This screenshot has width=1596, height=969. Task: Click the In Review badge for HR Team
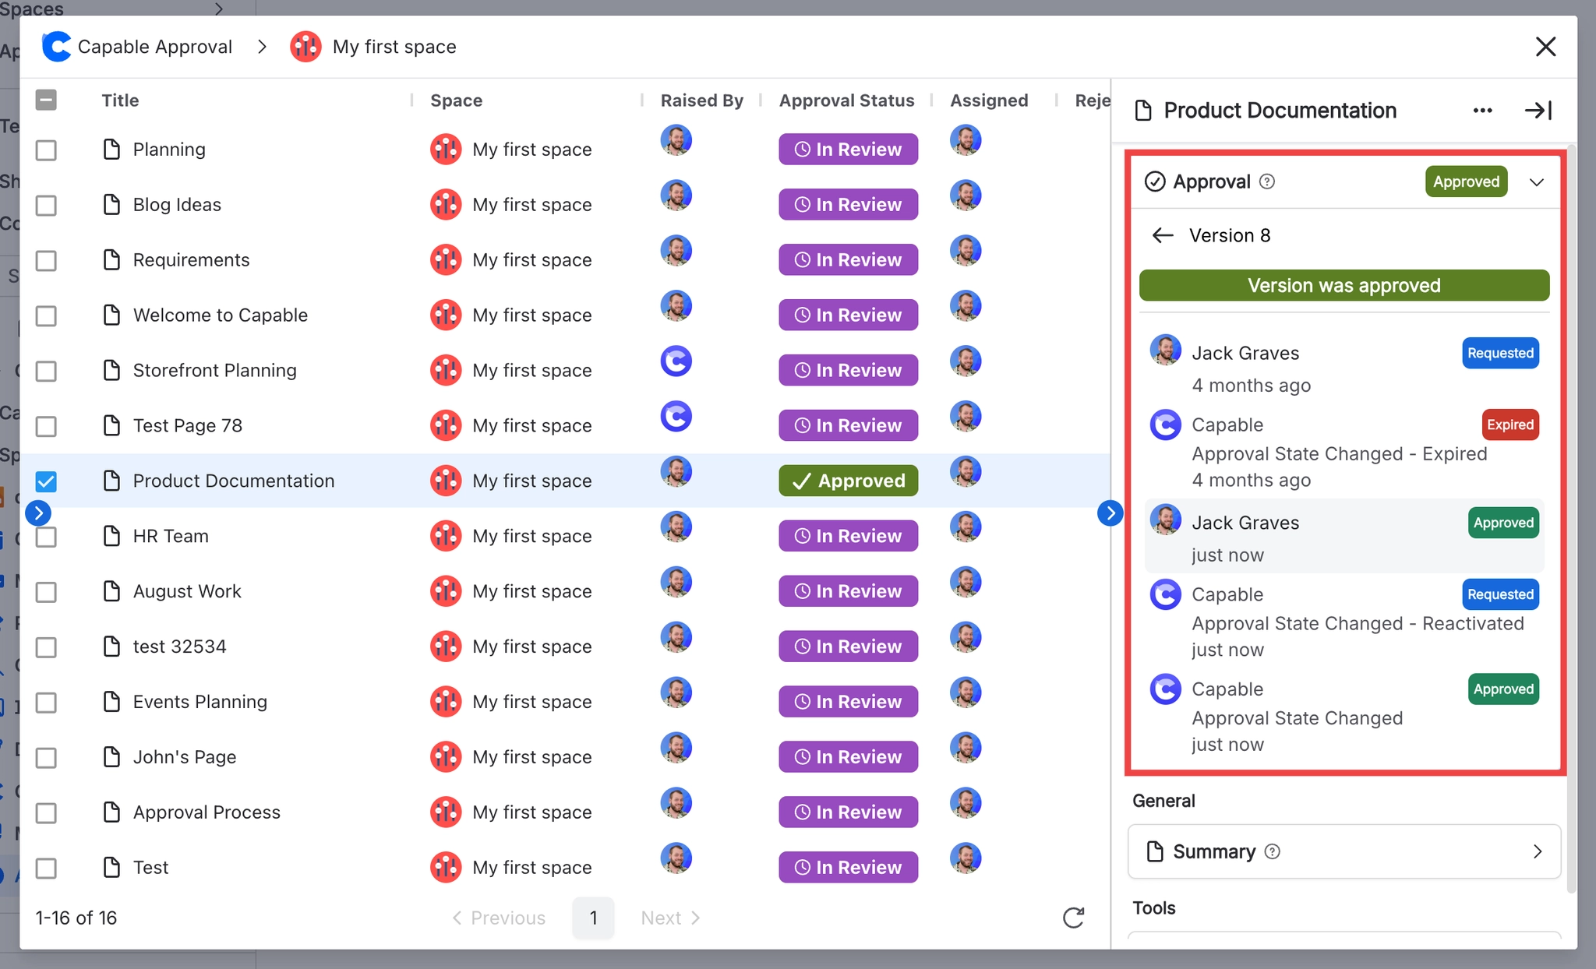coord(848,536)
